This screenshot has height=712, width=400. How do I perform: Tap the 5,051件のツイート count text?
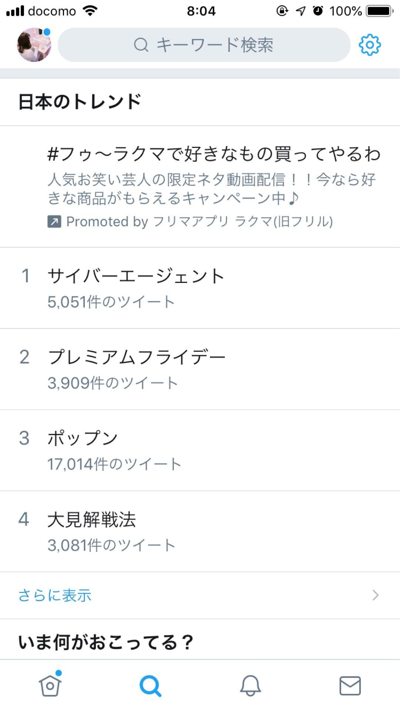click(111, 302)
